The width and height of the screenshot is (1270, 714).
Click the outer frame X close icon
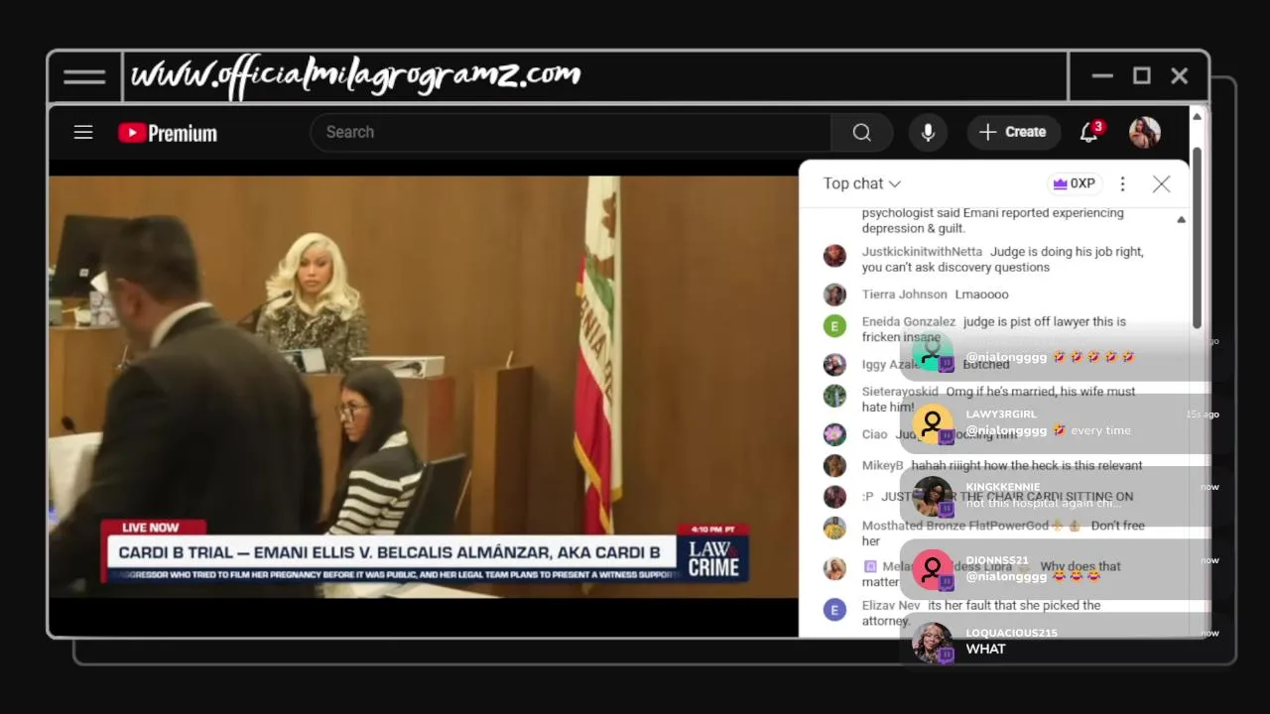pyautogui.click(x=1180, y=76)
